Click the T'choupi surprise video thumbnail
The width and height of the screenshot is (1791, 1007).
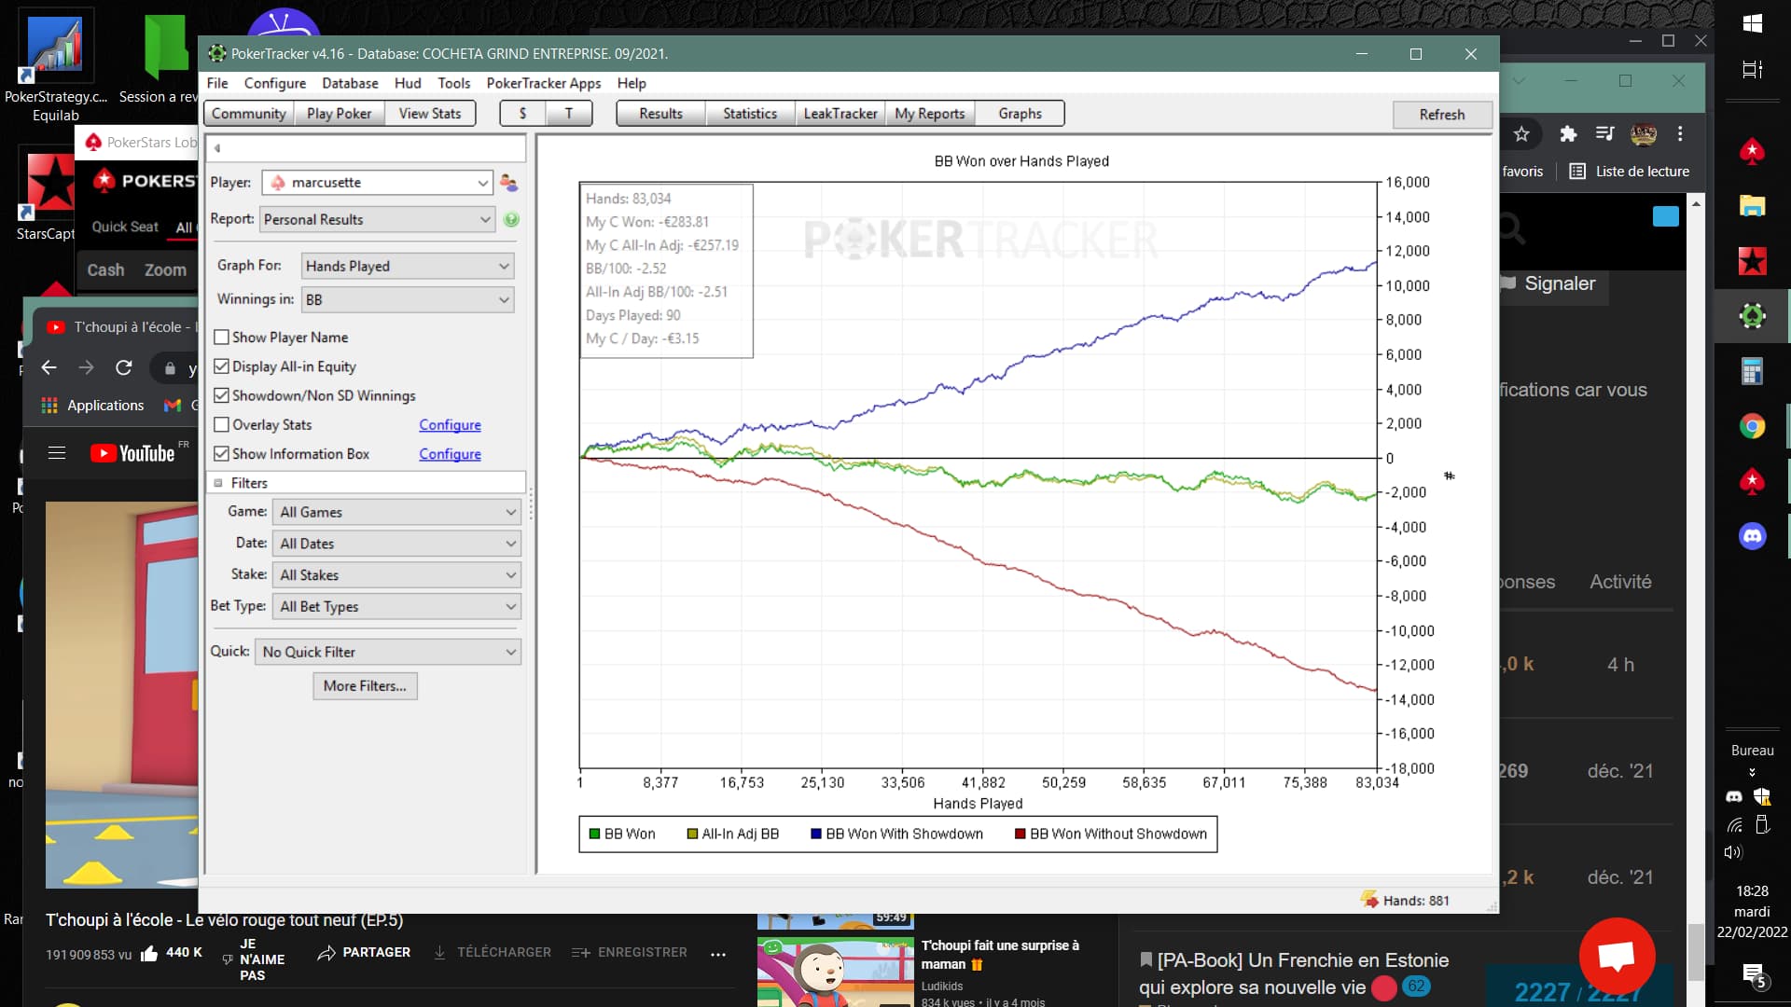[x=835, y=971]
